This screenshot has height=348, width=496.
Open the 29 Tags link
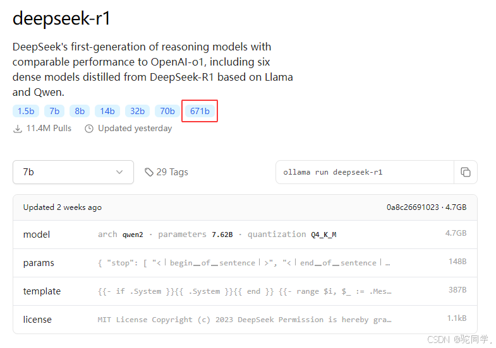point(166,172)
